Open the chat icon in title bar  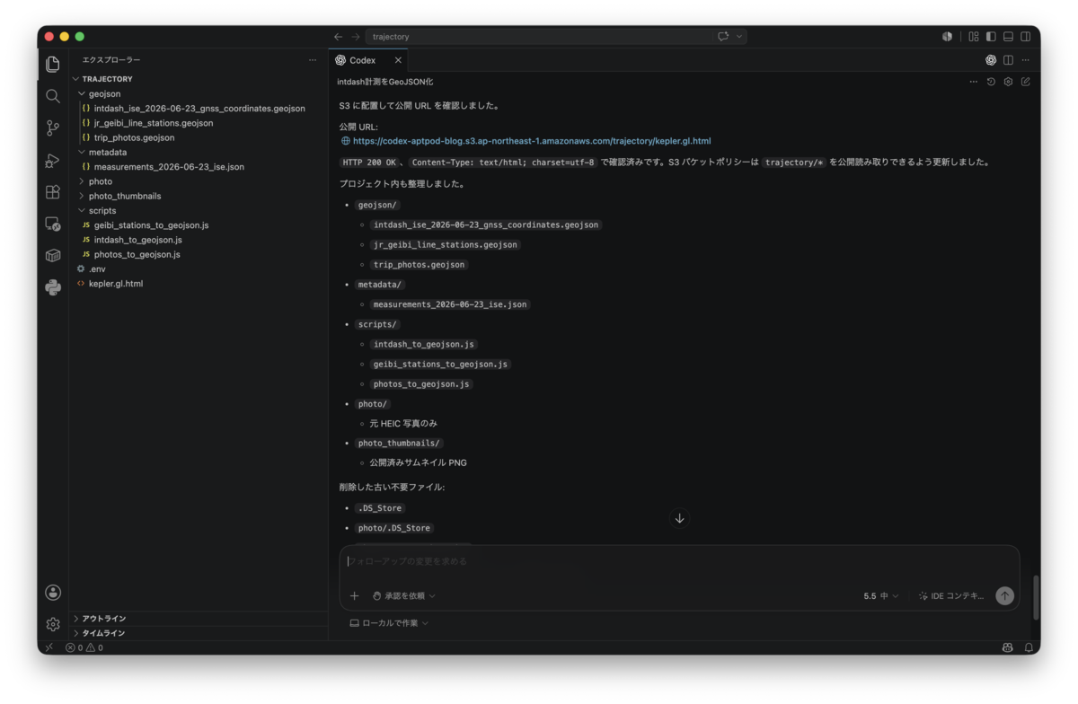point(723,37)
